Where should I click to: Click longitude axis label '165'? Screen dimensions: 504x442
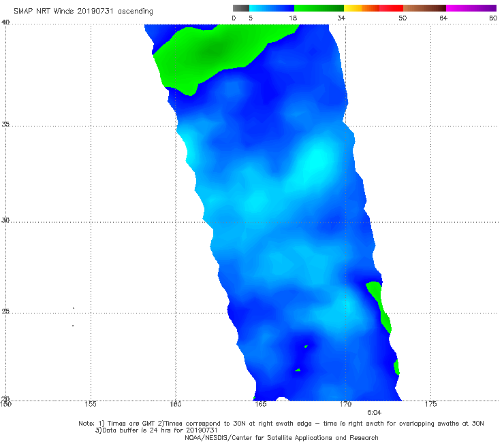260,404
